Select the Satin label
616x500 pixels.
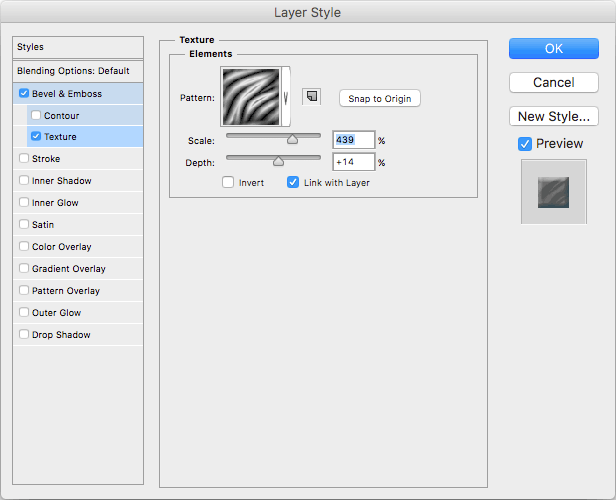click(43, 225)
